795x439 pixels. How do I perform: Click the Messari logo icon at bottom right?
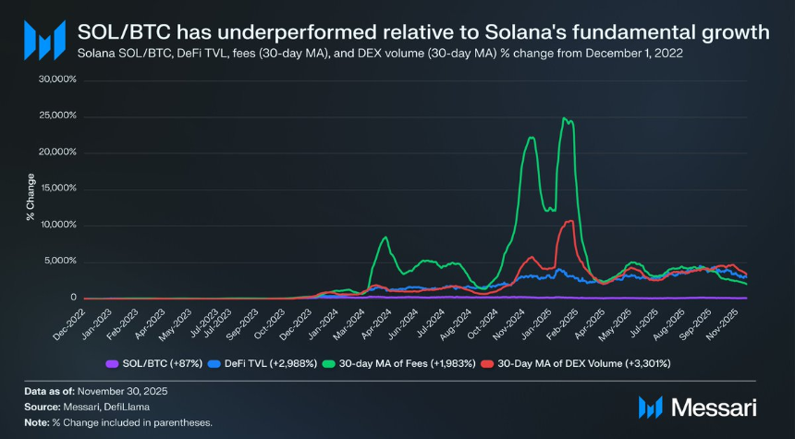pyautogui.click(x=651, y=408)
